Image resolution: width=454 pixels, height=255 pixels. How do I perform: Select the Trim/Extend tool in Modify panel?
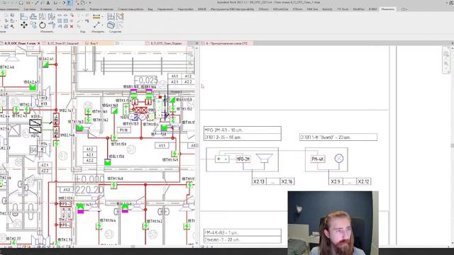click(52, 25)
